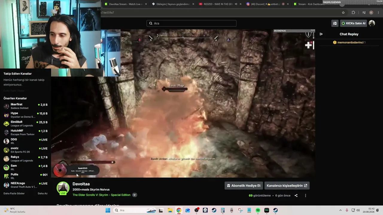
Task: Click the Abonelik Hediye Et button
Action: pos(244,185)
